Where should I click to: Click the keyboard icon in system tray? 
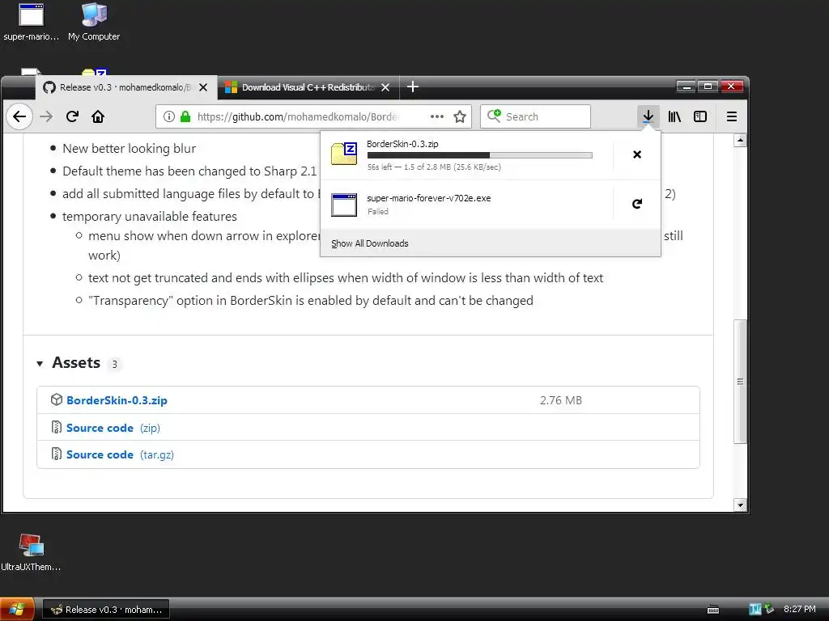point(713,610)
